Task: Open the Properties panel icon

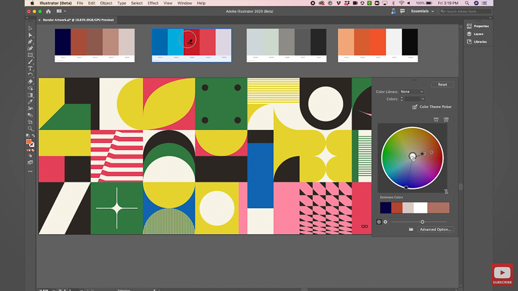Action: tap(469, 26)
